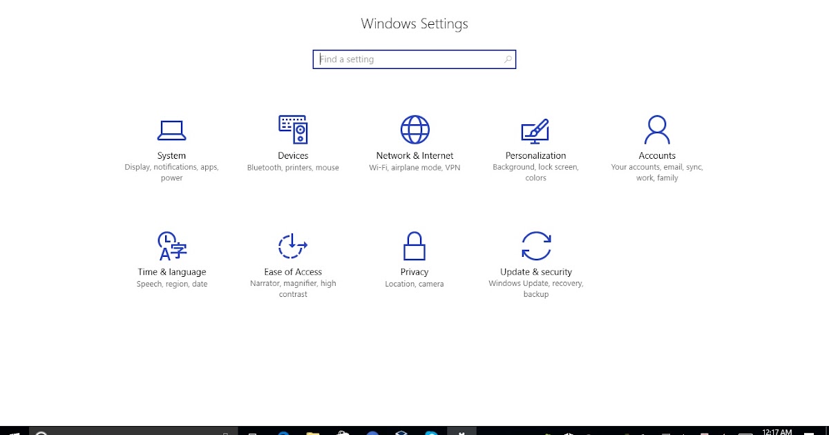Open Privacy settings with the lock icon
This screenshot has width=829, height=435.
tap(414, 246)
